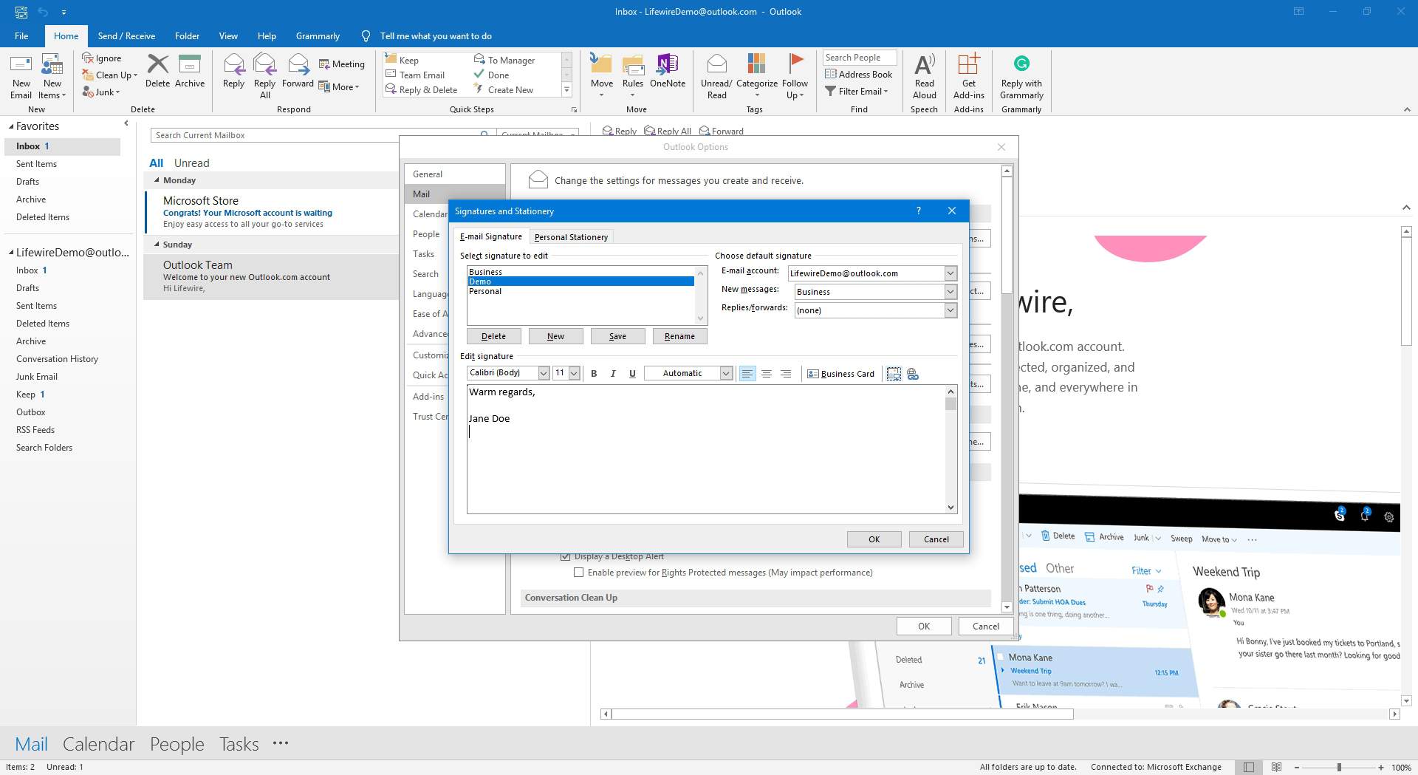Click New signature button
Screen dimensions: 1418x775
point(555,336)
